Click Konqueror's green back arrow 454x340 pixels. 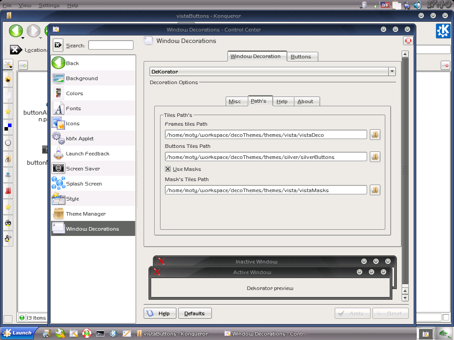tap(16, 31)
